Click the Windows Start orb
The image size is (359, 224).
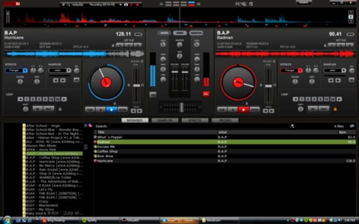[x=7, y=220]
